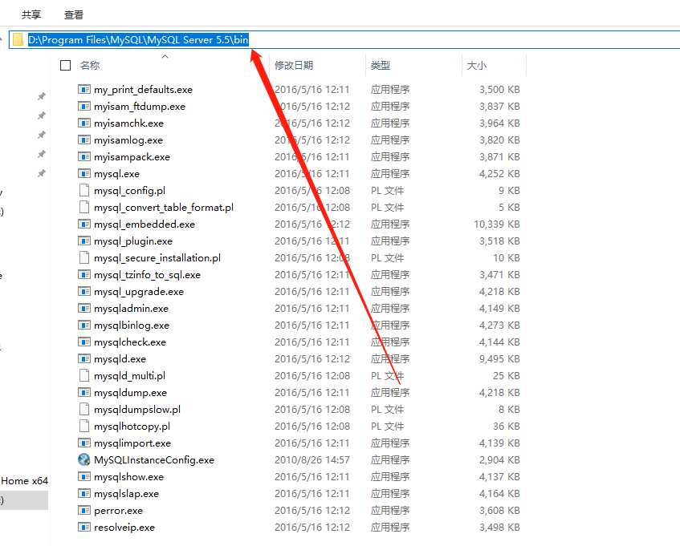Select the mysqlhotcopy.pl file icon
The image size is (680, 546).
(x=84, y=426)
